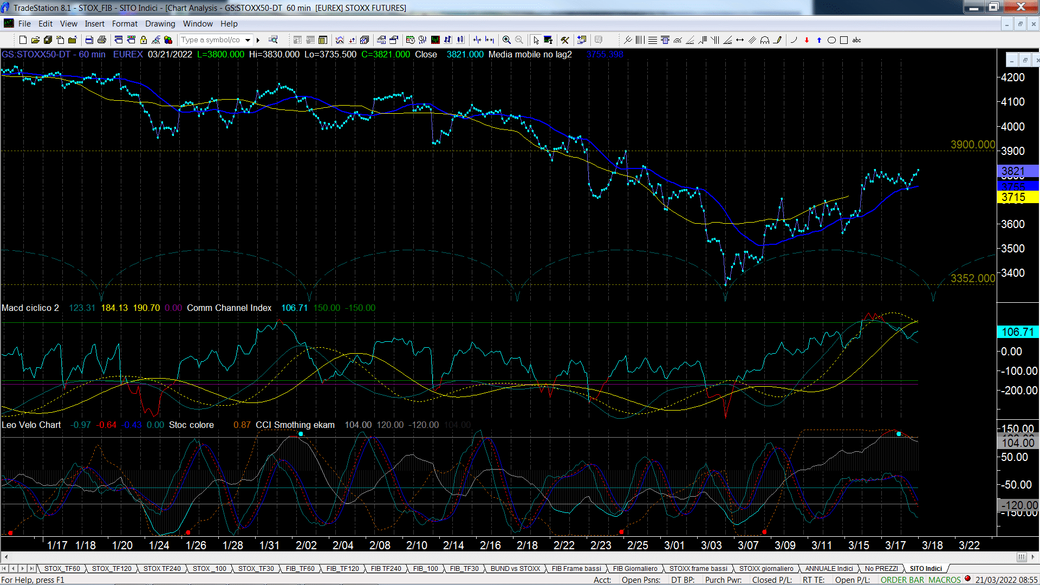Switch to the STOX TF240 workspace tab
Viewport: 1040px width, 585px height.
coord(162,568)
